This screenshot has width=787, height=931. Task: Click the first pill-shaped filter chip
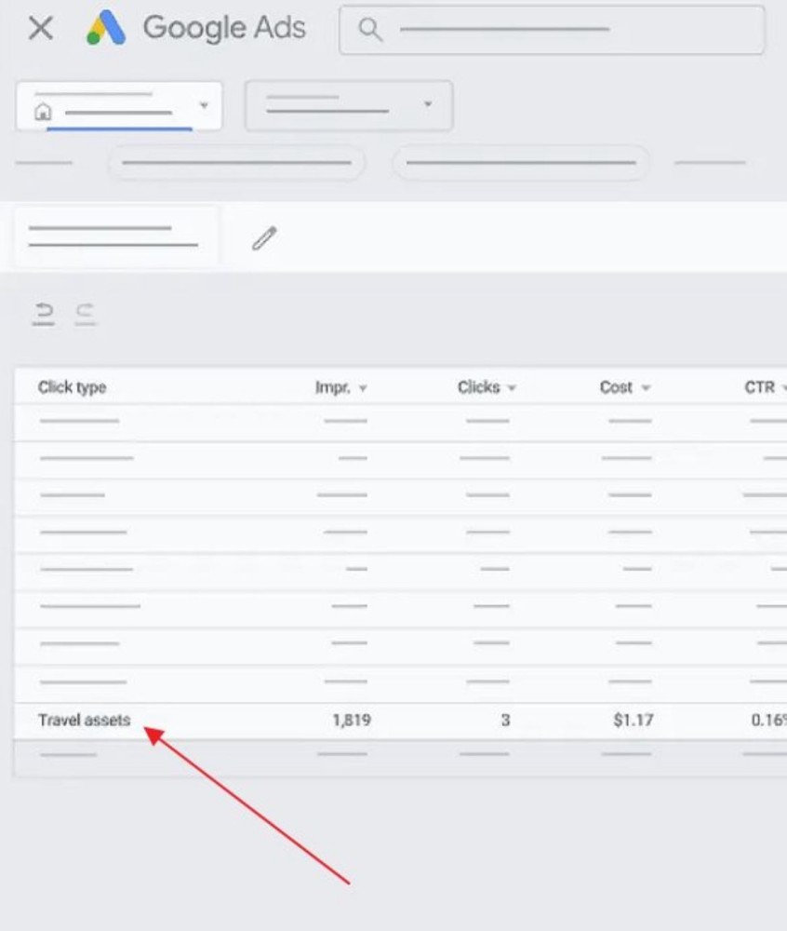[x=236, y=163]
